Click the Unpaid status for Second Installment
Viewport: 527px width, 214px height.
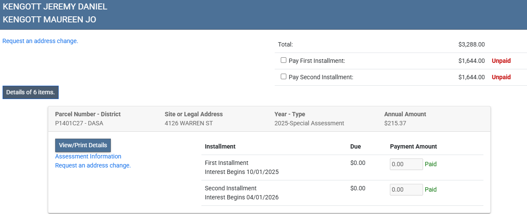[x=501, y=78]
